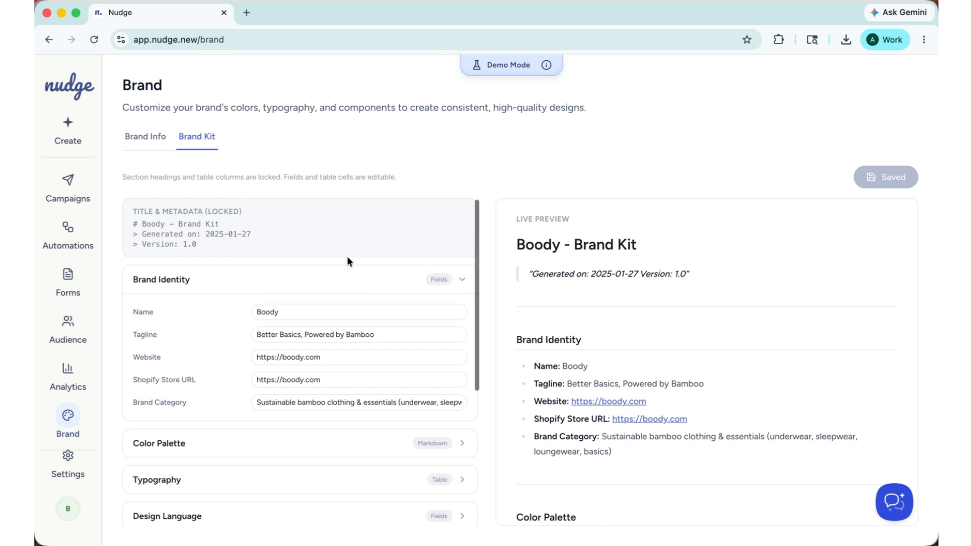Click the Demo Mode info icon
This screenshot has width=971, height=546.
[x=546, y=65]
